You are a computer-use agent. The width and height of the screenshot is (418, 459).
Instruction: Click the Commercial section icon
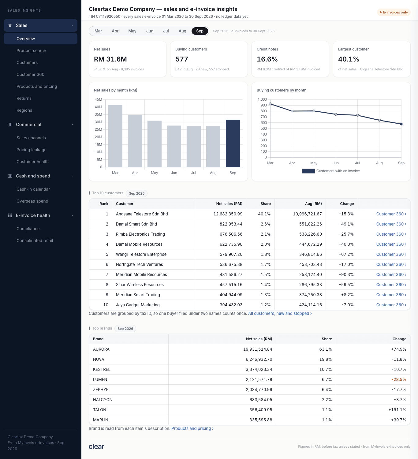pyautogui.click(x=10, y=125)
